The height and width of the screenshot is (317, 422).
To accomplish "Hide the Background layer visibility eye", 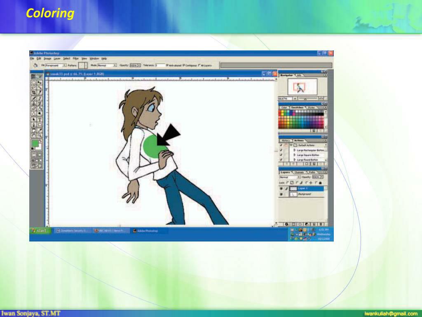I will pyautogui.click(x=282, y=194).
